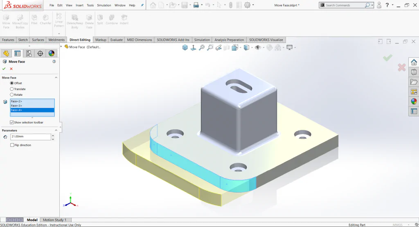
Task: Open the Motion Study 1 tab
Action: [x=54, y=220]
